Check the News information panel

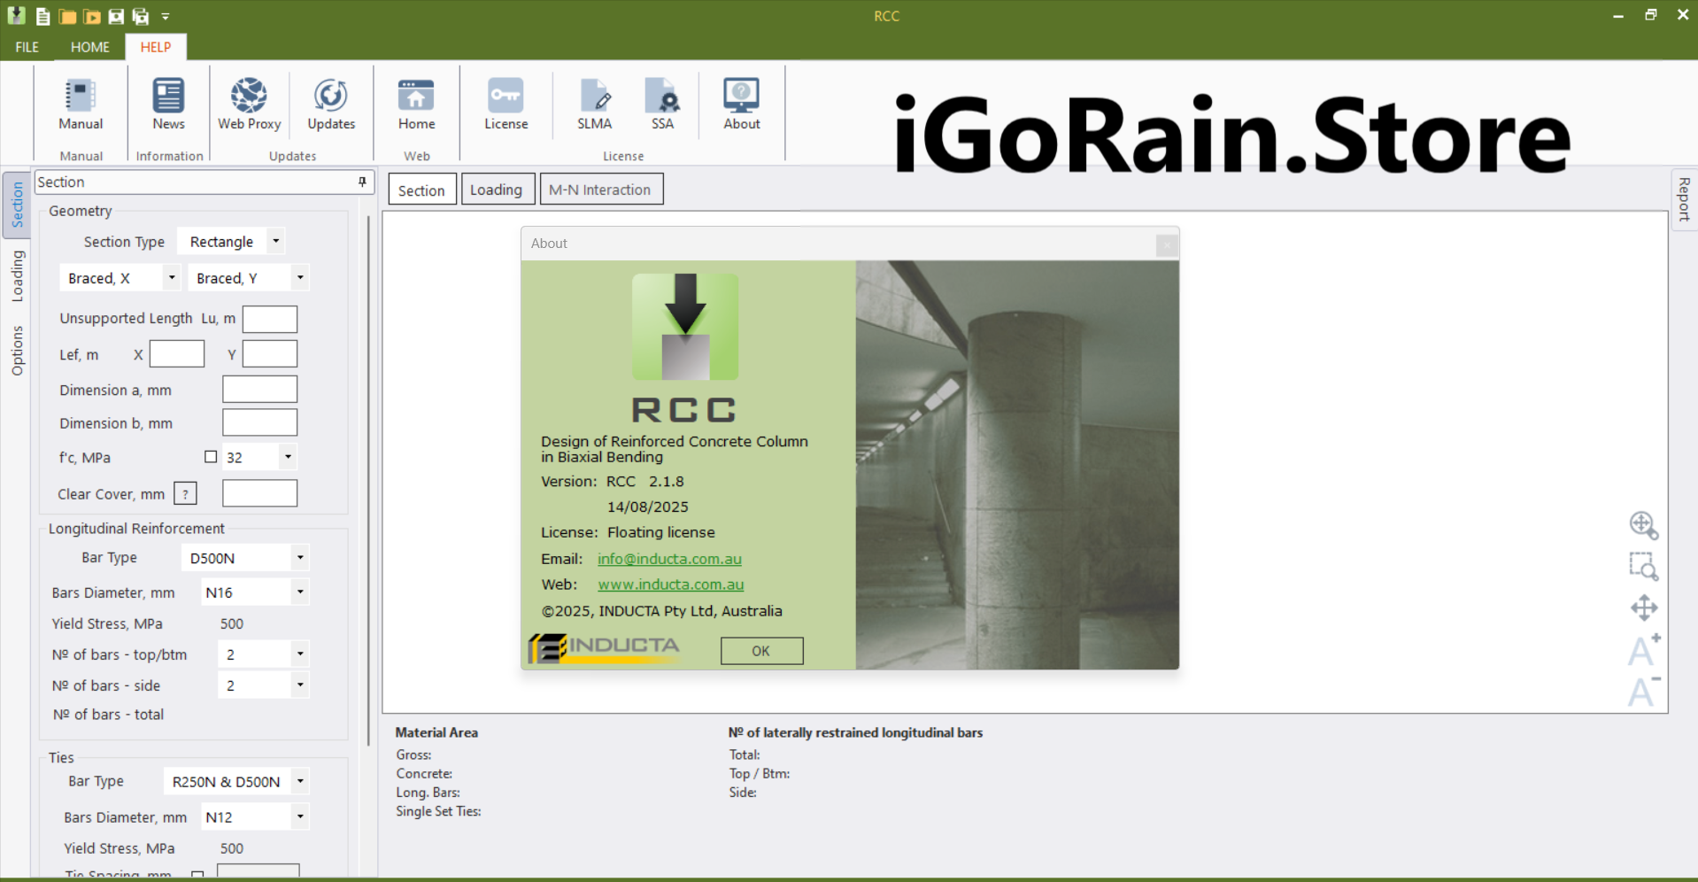(167, 104)
